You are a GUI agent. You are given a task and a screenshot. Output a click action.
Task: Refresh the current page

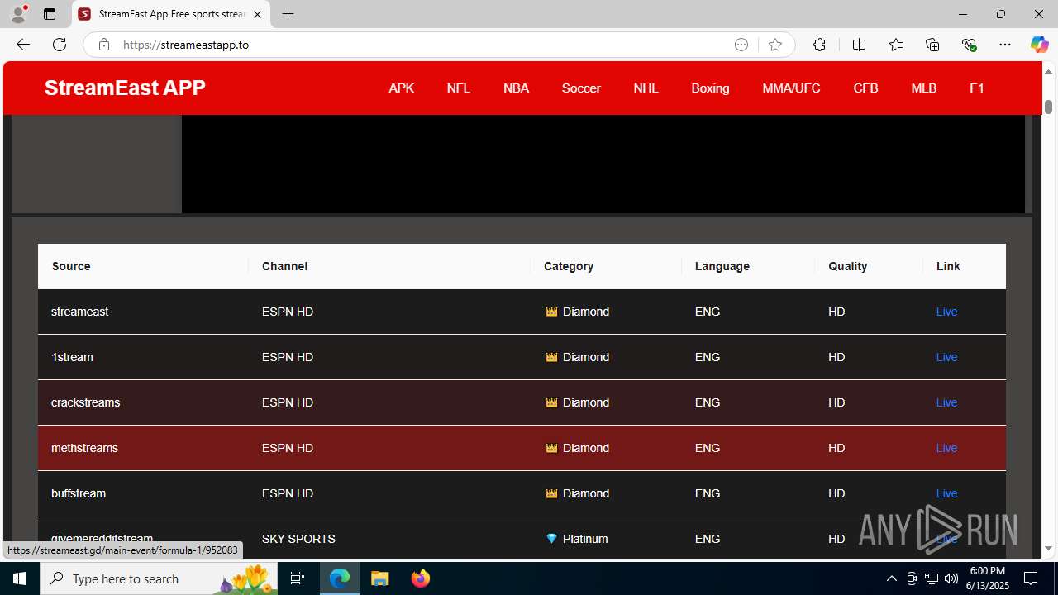60,45
